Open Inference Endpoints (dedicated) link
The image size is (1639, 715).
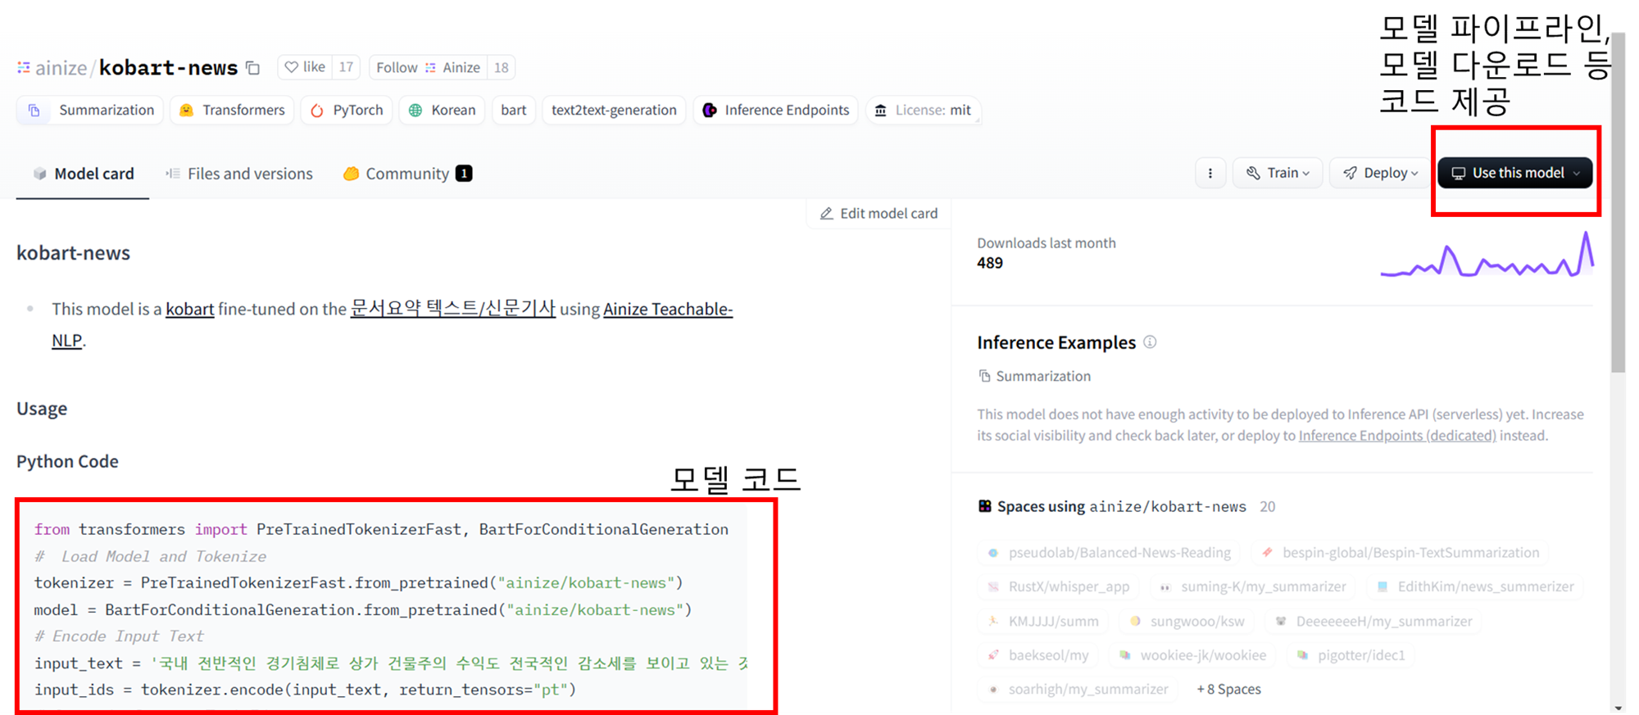coord(1397,436)
